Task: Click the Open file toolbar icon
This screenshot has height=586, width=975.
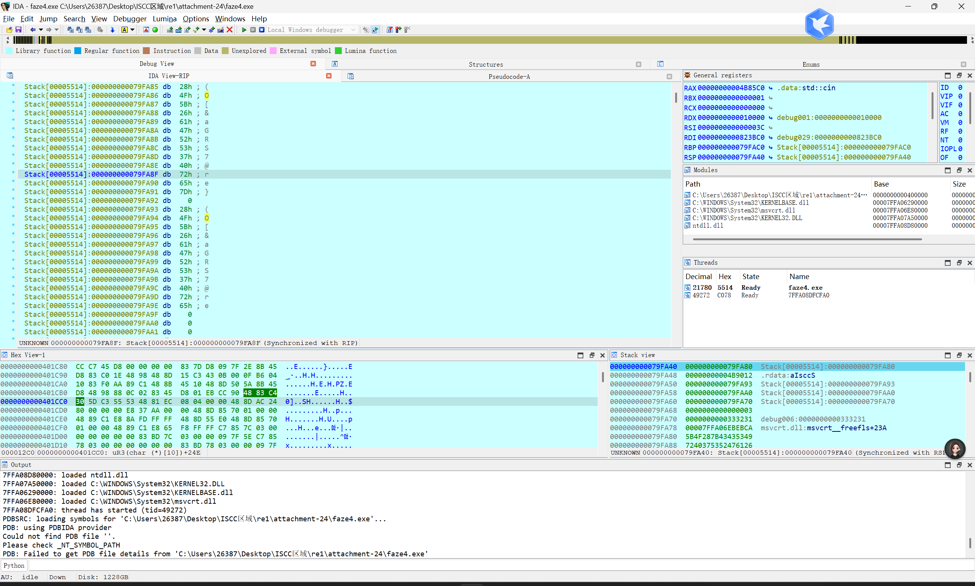Action: pos(9,30)
